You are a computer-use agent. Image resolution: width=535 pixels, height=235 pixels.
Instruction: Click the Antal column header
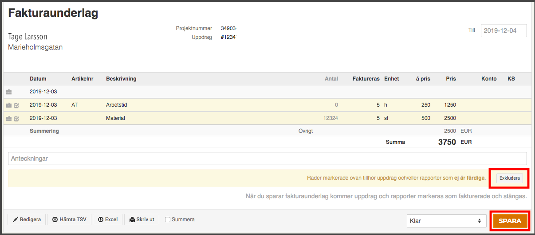(331, 79)
